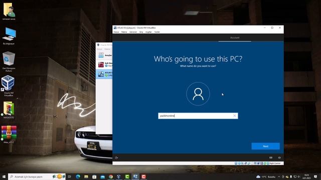Click the mouse integration status icon

coord(265,163)
